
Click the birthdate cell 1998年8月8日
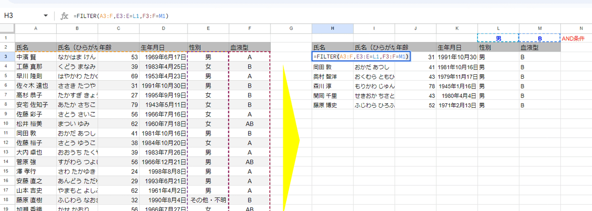click(x=163, y=171)
